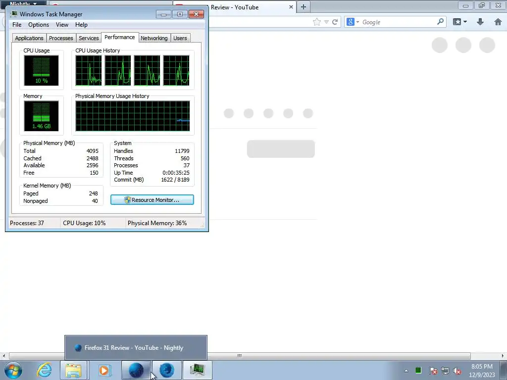This screenshot has width=507, height=380.
Task: Open Task Manager Options menu
Action: click(x=39, y=25)
